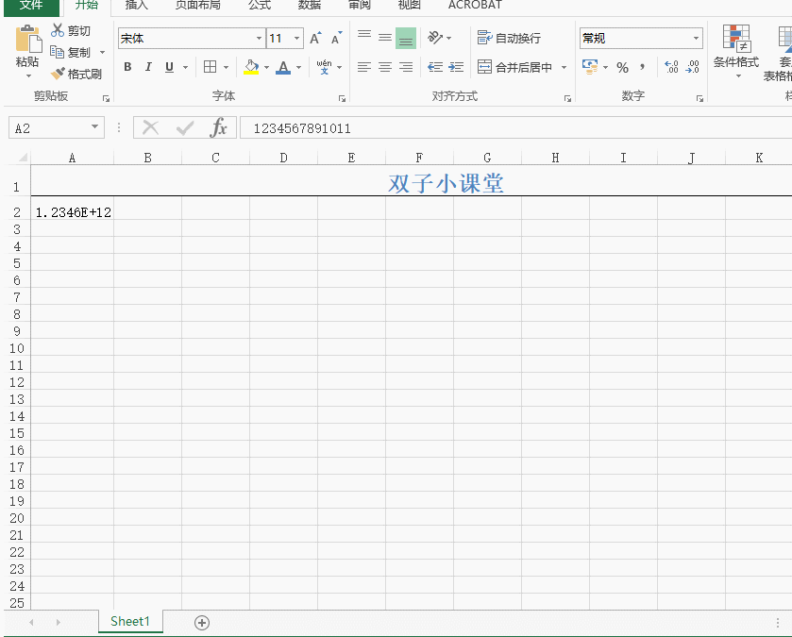Expand the number format dropdown (常规)
Viewport: 792px width, 637px height.
tap(697, 39)
